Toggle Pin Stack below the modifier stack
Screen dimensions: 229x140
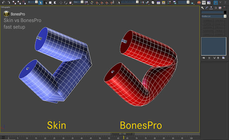coord(204,58)
